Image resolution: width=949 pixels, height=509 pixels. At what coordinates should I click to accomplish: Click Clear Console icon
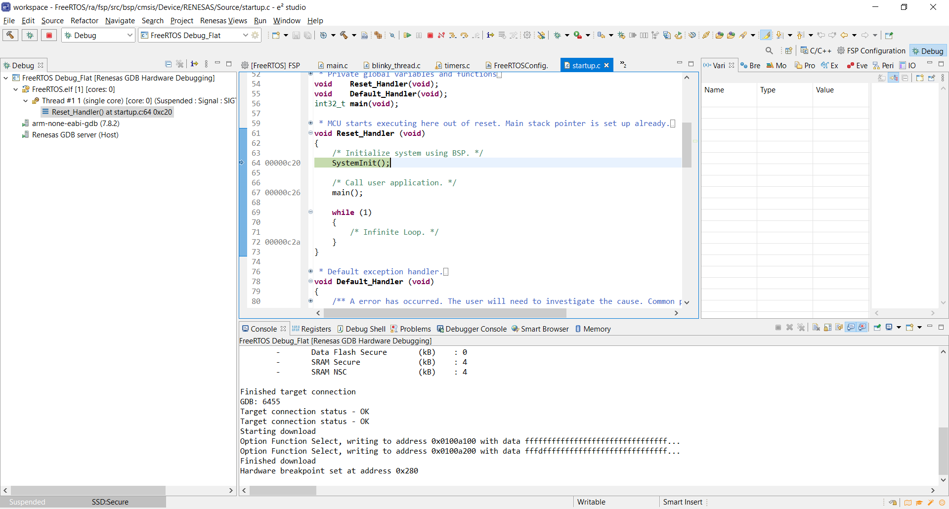point(816,327)
